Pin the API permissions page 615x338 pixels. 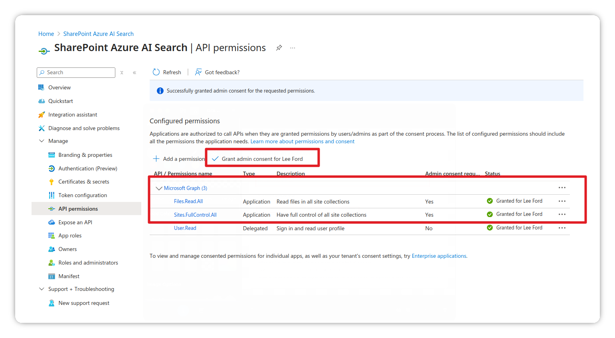(x=279, y=47)
